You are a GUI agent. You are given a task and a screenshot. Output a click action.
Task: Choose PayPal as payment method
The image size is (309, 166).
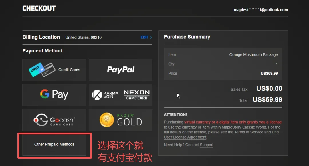pos(121,70)
